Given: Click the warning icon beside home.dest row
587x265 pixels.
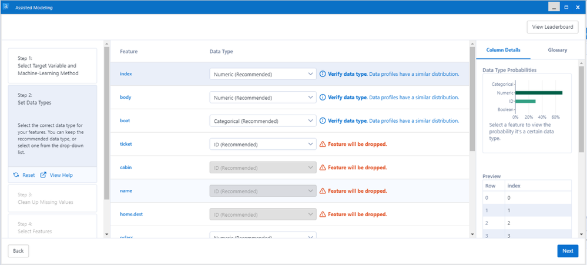Looking at the screenshot, I should pos(323,214).
